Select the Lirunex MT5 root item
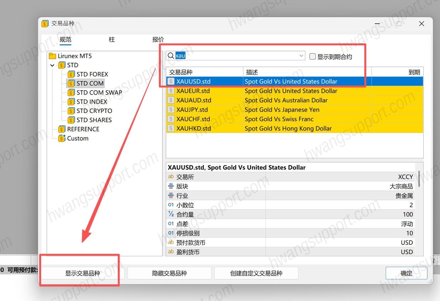440x301 pixels. 75,56
